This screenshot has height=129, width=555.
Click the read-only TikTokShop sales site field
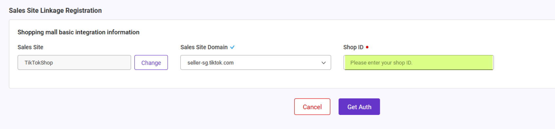(74, 63)
